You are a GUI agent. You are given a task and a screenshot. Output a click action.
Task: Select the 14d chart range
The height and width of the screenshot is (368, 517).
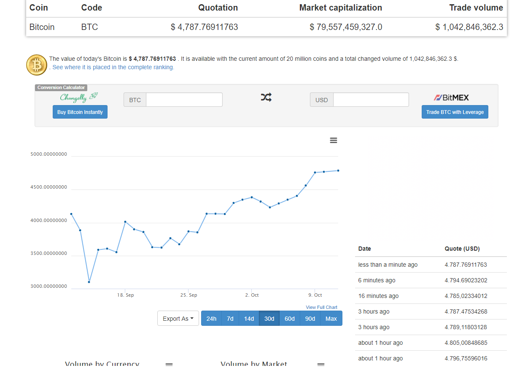249,319
